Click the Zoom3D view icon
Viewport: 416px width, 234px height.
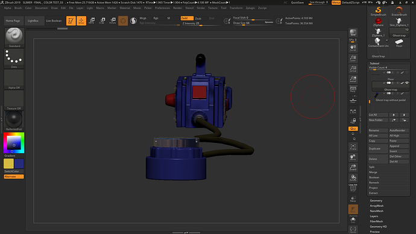353,168
